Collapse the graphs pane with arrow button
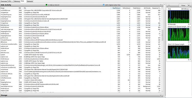 (169, 5)
